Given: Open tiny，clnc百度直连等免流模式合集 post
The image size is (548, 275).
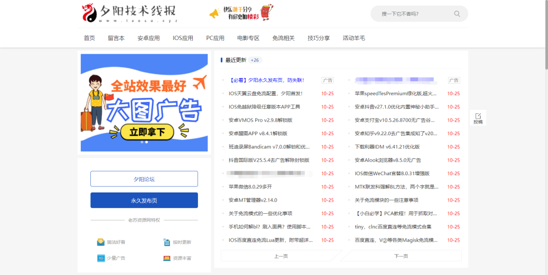Looking at the screenshot, I should [393, 227].
